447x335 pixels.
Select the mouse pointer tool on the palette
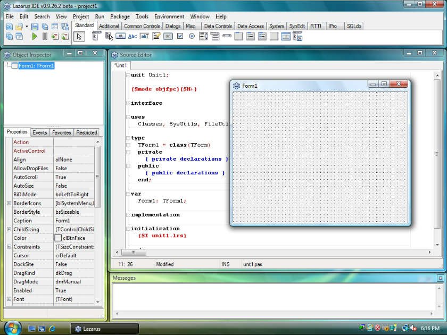click(x=80, y=36)
